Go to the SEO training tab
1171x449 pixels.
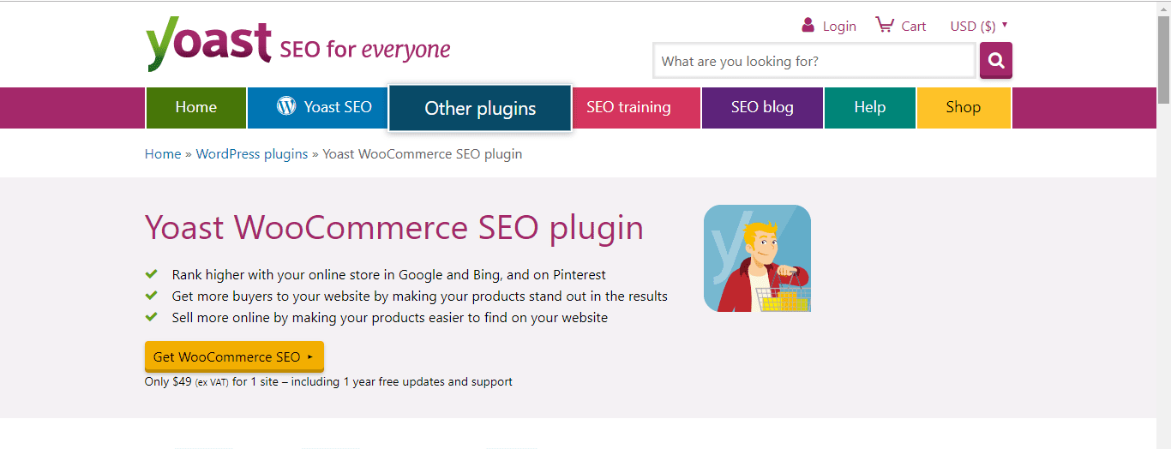[x=628, y=107]
